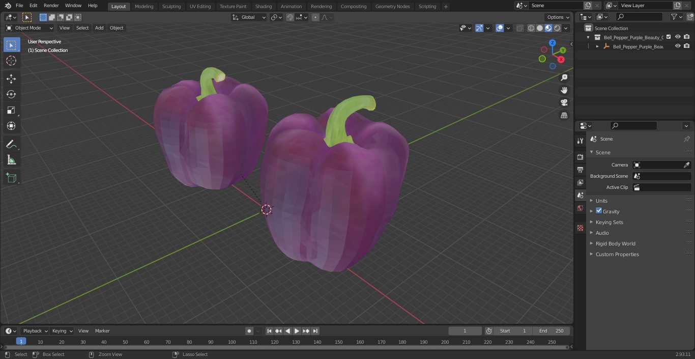Select rendered viewport shading
The image size is (695, 359).
click(557, 28)
